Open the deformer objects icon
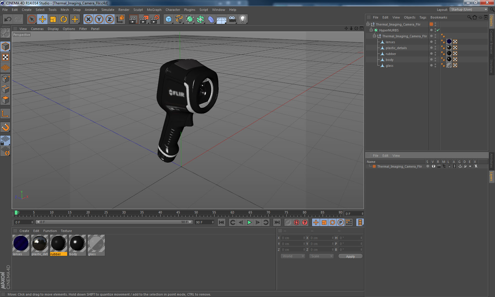This screenshot has height=297, width=495. click(x=211, y=19)
